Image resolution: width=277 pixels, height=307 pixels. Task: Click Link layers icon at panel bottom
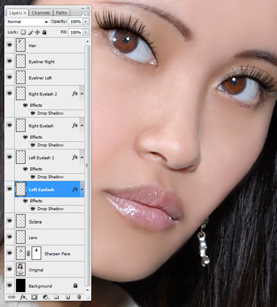tap(12, 297)
